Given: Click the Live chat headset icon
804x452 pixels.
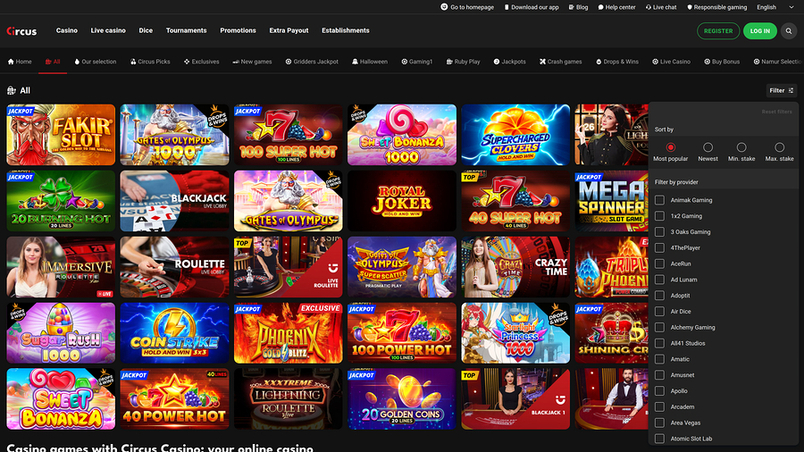Looking at the screenshot, I should coord(649,7).
